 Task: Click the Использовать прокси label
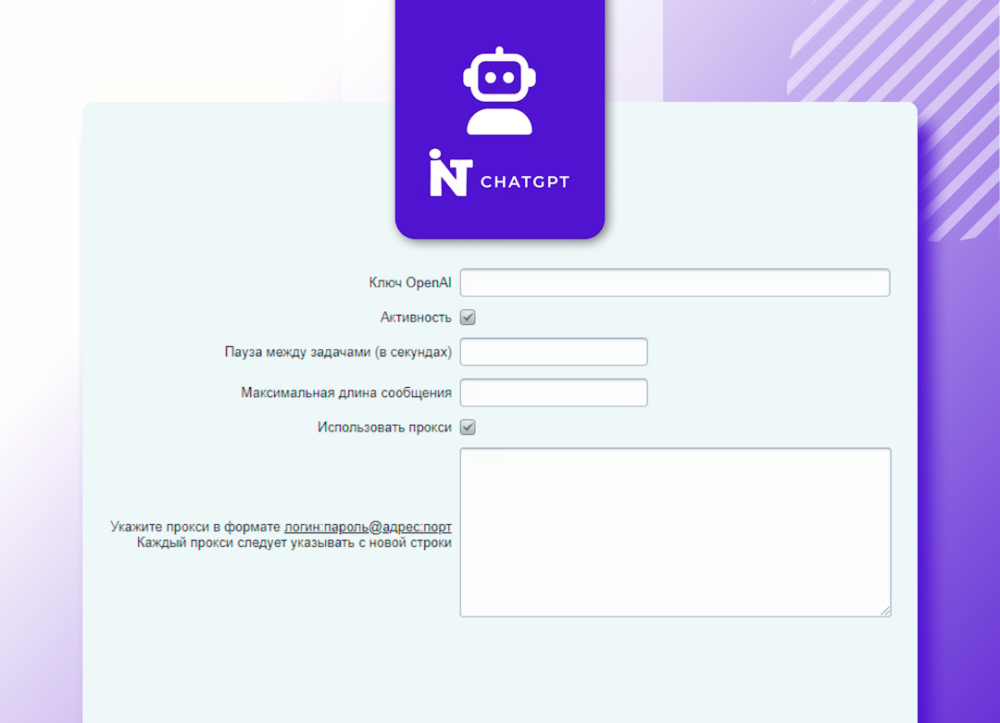[384, 427]
